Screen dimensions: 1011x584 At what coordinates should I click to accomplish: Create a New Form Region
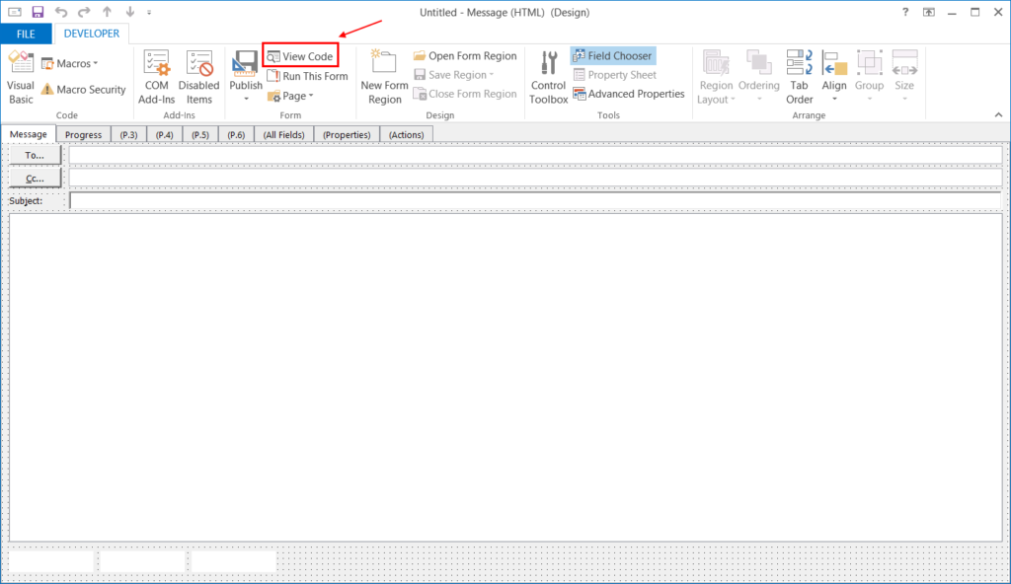[x=383, y=77]
